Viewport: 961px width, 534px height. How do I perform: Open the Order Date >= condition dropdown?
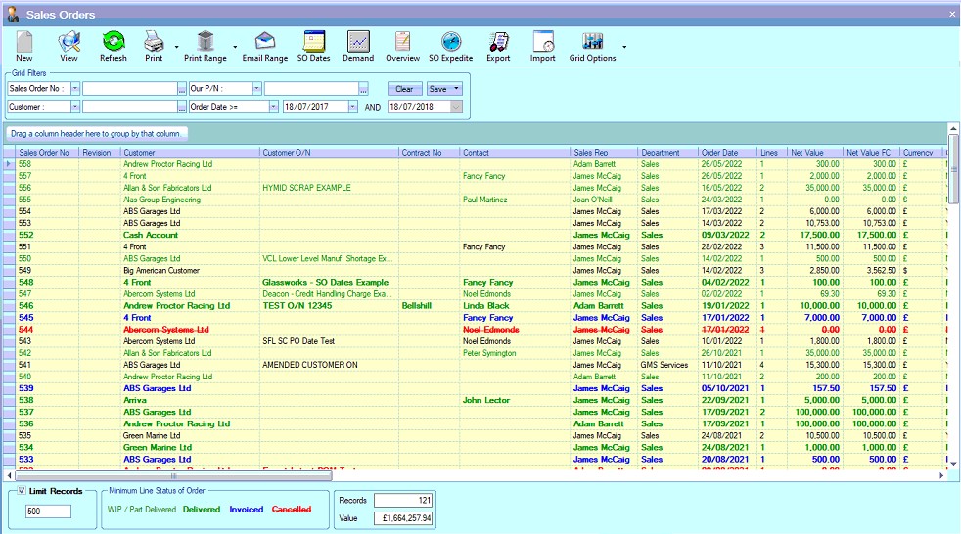pyautogui.click(x=272, y=107)
